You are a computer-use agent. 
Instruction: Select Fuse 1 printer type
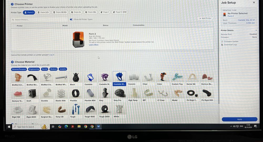[104, 12]
